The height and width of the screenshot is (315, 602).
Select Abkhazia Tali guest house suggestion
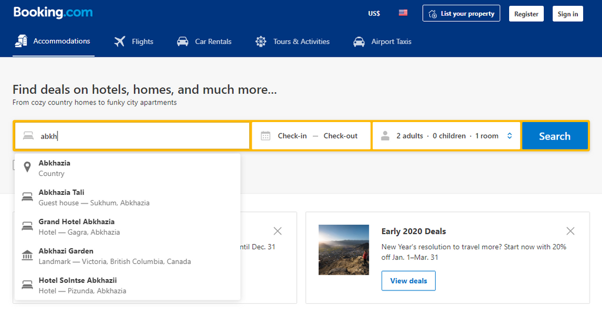[x=94, y=197]
